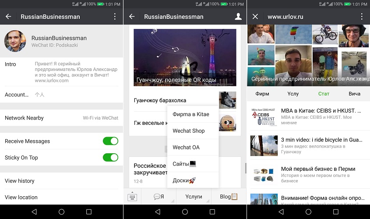The height and width of the screenshot is (219, 370).
Task: Disable the Receive Messages switch
Action: (x=110, y=141)
